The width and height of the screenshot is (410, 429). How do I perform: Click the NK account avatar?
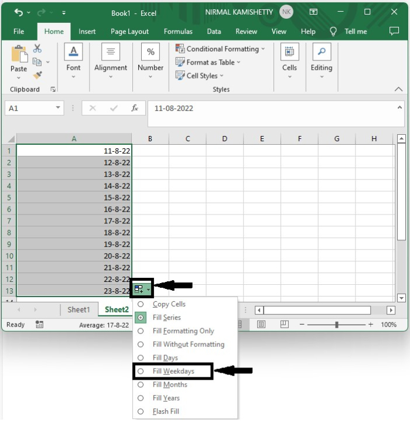tap(286, 12)
